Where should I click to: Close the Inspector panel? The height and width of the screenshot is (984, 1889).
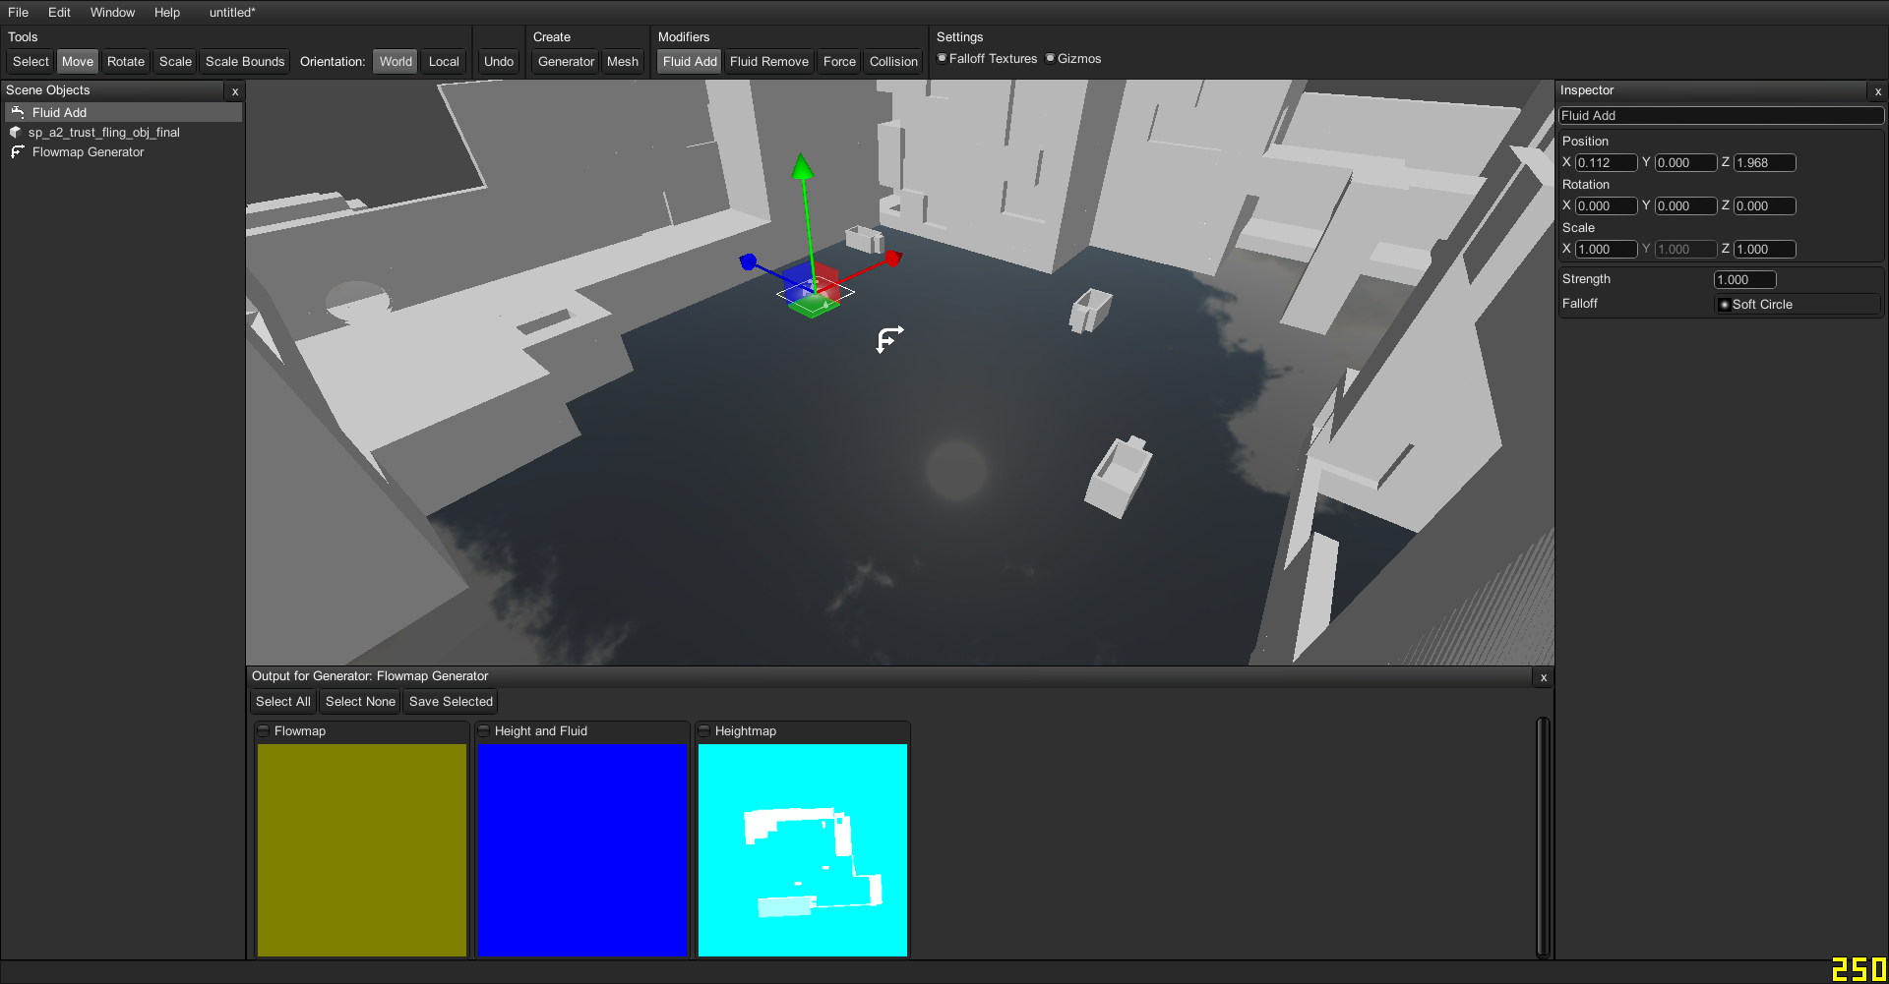pos(1878,91)
